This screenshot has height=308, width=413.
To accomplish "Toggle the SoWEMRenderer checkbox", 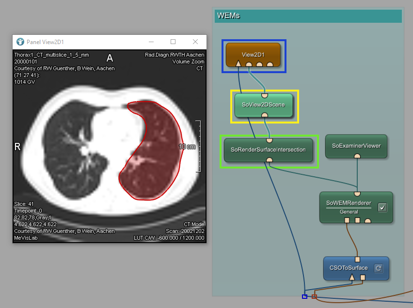I will click(382, 207).
